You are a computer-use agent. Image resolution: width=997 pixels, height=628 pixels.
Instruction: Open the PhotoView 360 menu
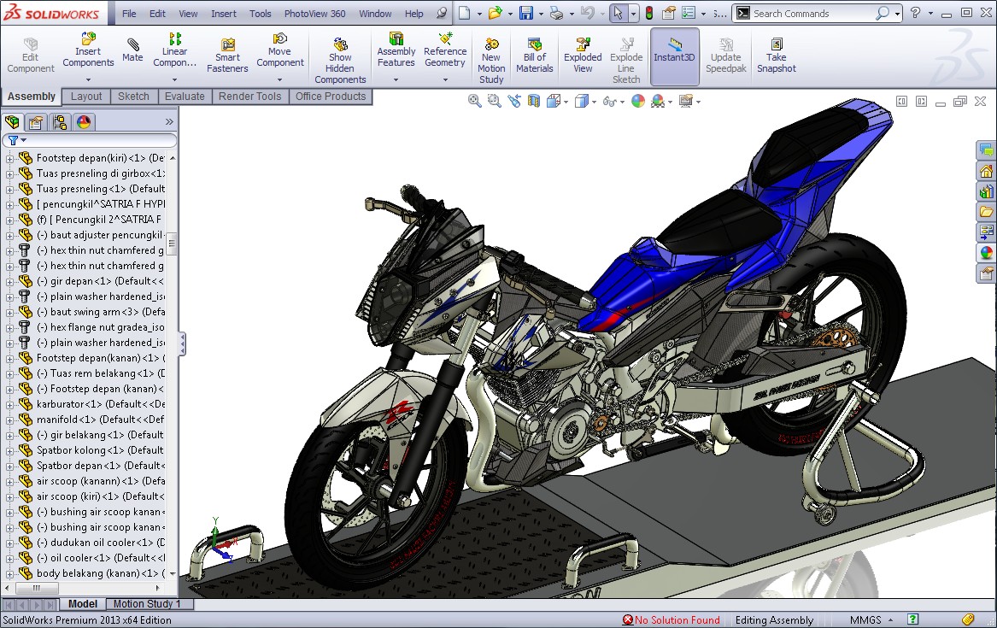[314, 14]
